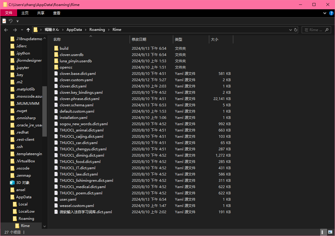The height and width of the screenshot is (236, 335).
Task: Open the Customize Quick Access Toolbar dropdown
Action: click(17, 21)
